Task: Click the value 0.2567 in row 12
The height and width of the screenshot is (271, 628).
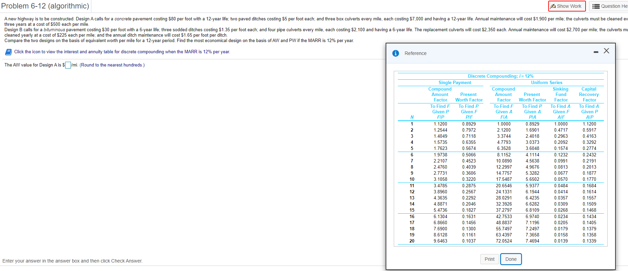Action: coord(469,192)
